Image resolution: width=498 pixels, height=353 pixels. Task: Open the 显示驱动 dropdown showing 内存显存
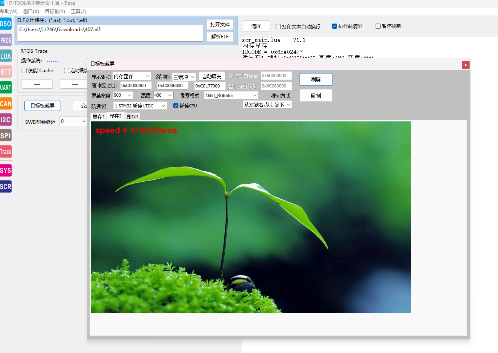tap(132, 76)
